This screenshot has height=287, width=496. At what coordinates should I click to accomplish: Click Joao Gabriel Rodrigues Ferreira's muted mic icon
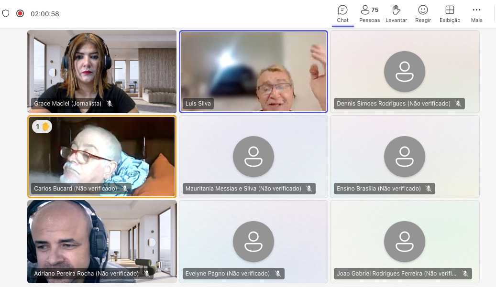[x=465, y=274]
